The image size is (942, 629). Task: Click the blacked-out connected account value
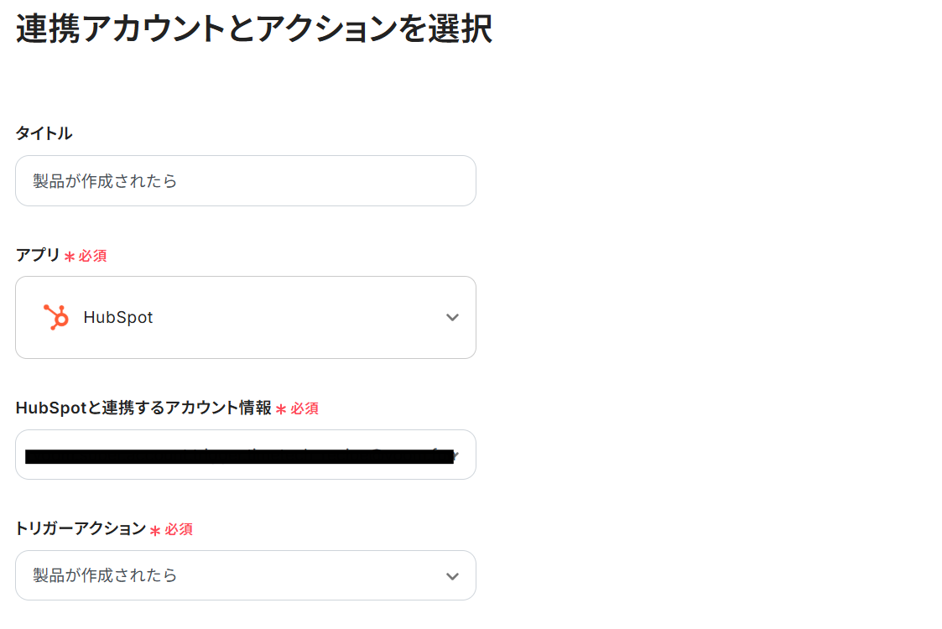click(235, 456)
